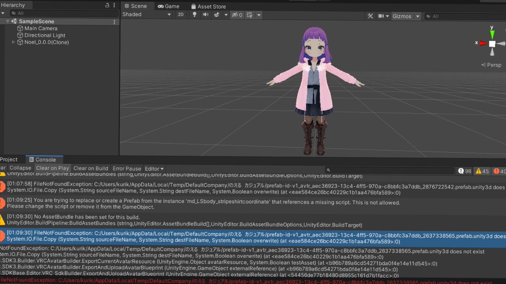Select the 01:09:25 missing script error entry
506x284 pixels.
click(253, 204)
